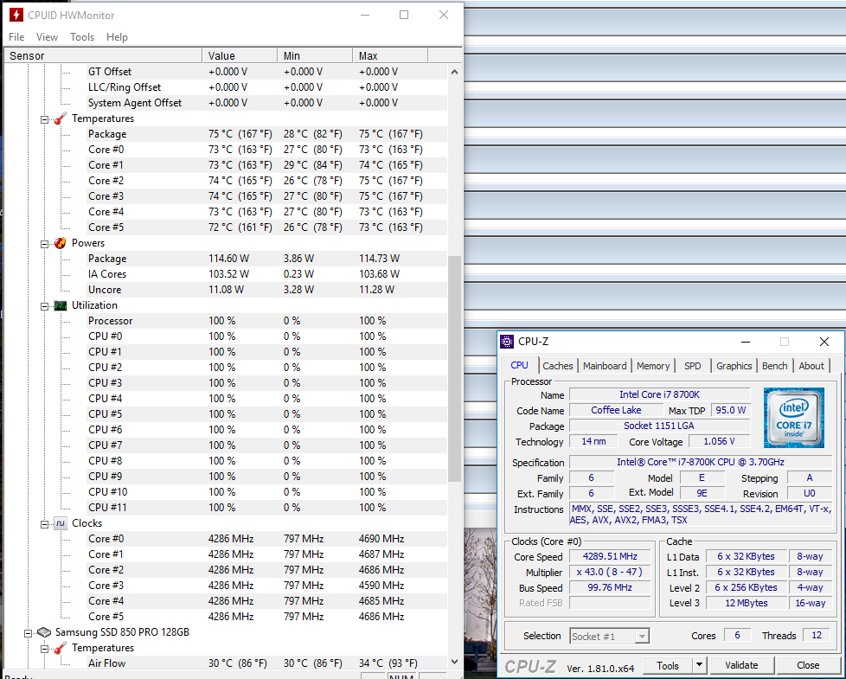Click the Level 3 cache 12 MBytes value

click(747, 604)
